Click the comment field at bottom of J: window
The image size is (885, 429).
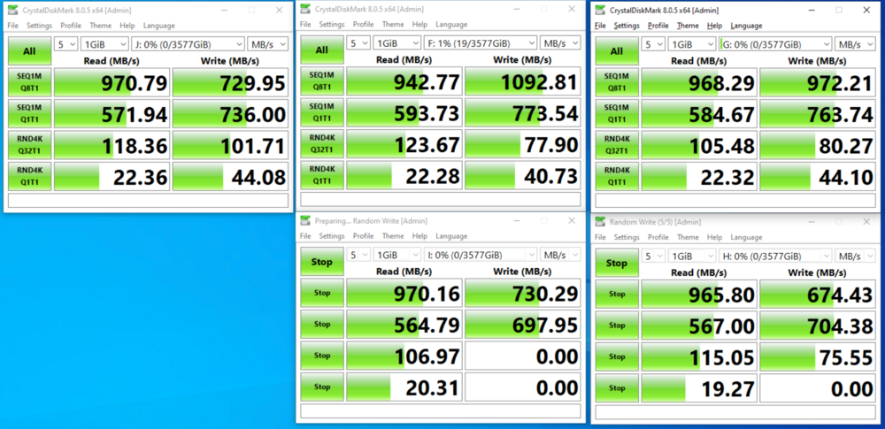tap(148, 201)
